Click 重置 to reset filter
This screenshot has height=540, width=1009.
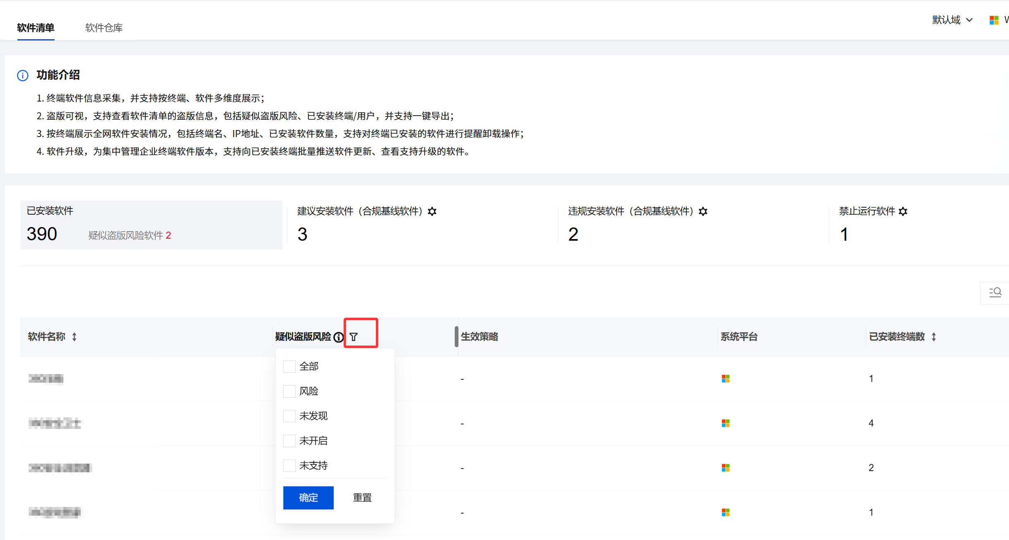tap(362, 497)
